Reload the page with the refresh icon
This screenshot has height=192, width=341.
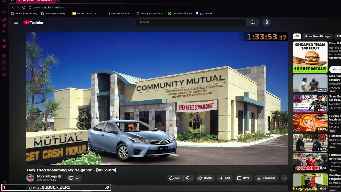point(24,7)
